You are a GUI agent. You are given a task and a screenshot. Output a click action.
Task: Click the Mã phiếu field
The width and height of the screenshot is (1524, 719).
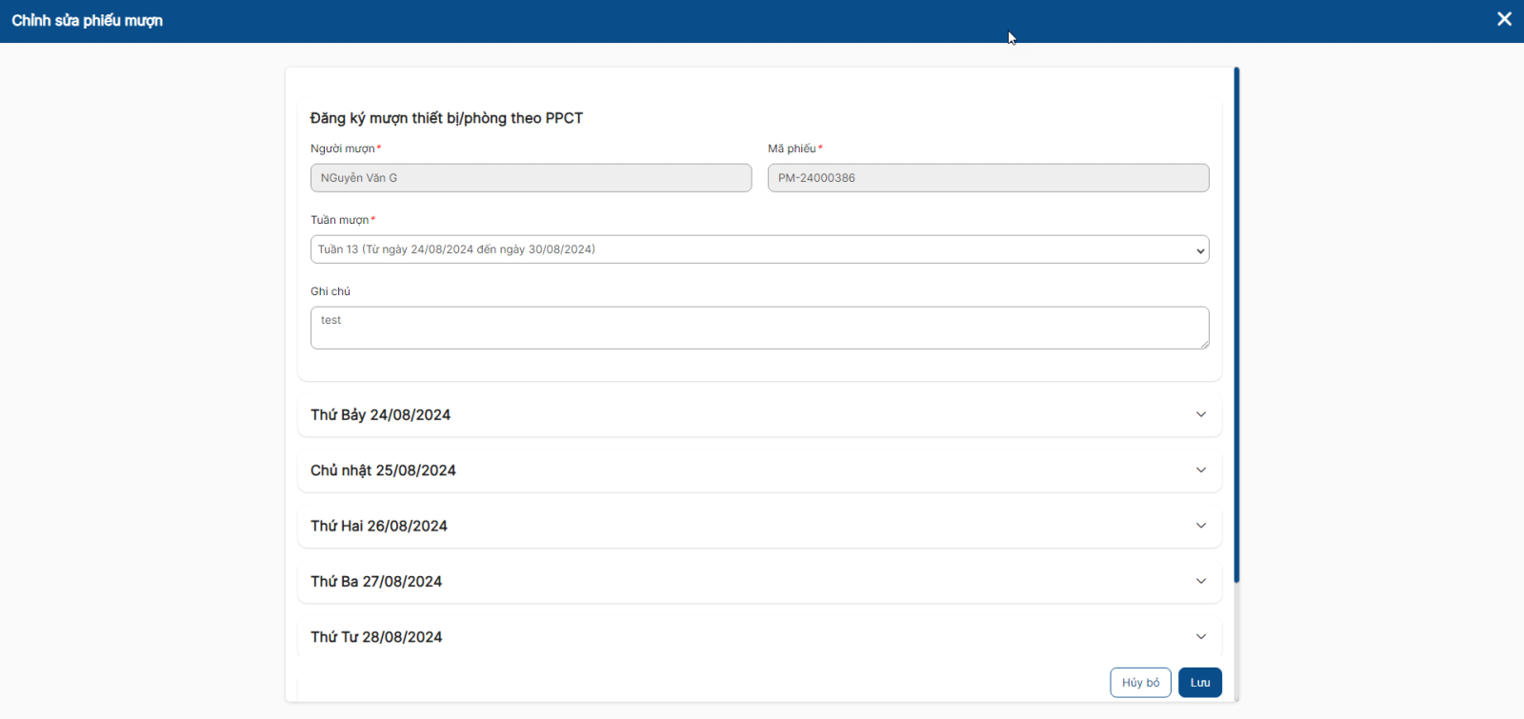[988, 178]
